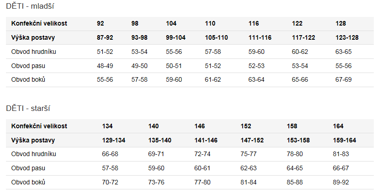Click 'Konfekční velikost' header in first table
This screenshot has height=194, width=382.
(39, 23)
